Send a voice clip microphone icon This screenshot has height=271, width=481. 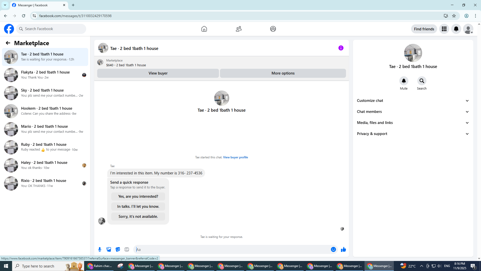pos(100,249)
